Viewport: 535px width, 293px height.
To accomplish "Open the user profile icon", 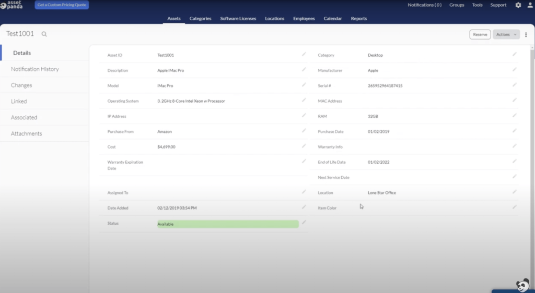I will tap(530, 5).
